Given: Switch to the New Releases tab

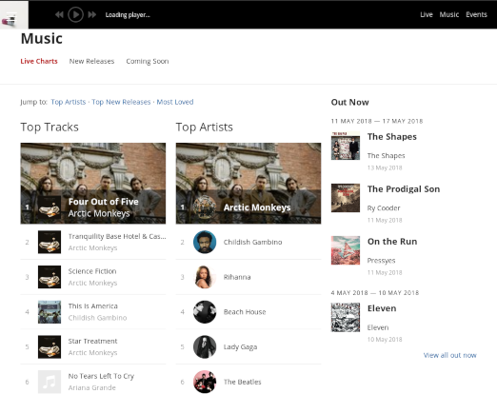Looking at the screenshot, I should point(91,61).
